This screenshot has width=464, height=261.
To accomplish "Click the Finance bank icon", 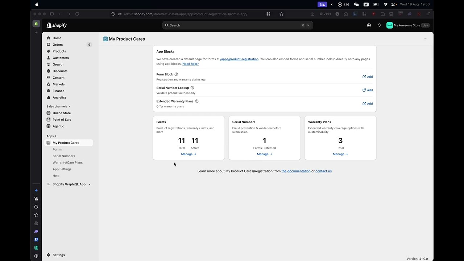I will (49, 91).
